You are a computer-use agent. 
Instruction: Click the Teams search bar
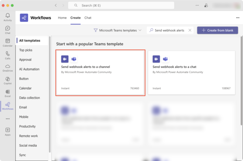coord(121,5)
